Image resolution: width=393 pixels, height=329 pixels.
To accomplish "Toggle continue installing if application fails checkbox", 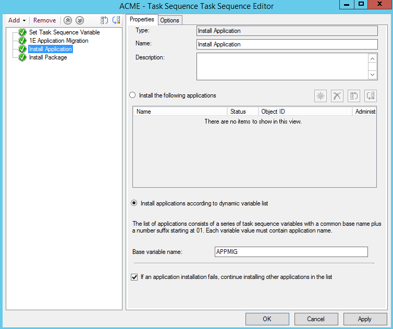I will click(134, 277).
